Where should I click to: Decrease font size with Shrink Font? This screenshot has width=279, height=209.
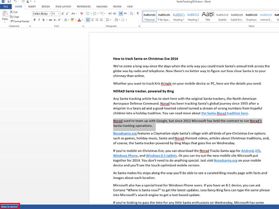67,13
